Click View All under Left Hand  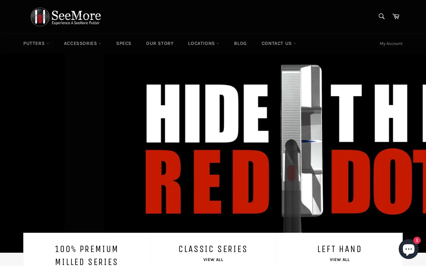click(x=340, y=260)
